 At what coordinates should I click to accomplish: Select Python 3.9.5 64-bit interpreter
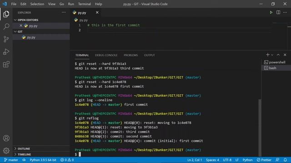(43, 160)
